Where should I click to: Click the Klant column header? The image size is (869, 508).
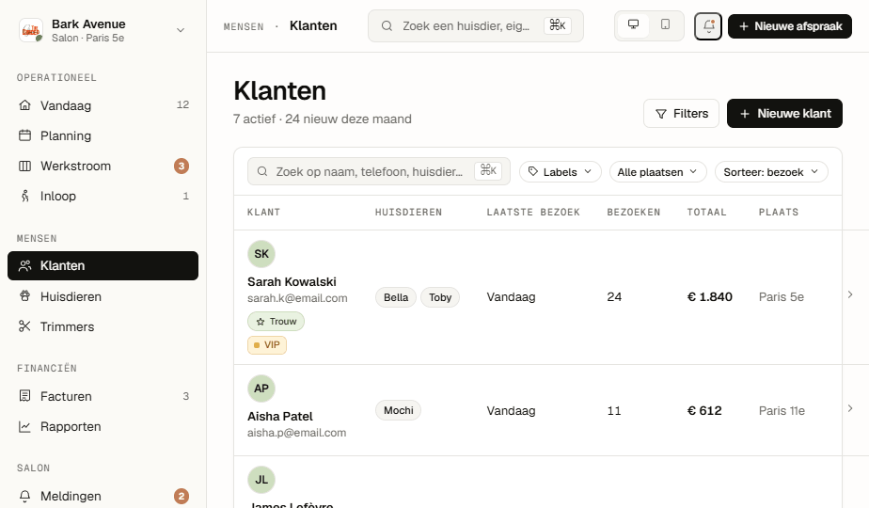point(263,212)
